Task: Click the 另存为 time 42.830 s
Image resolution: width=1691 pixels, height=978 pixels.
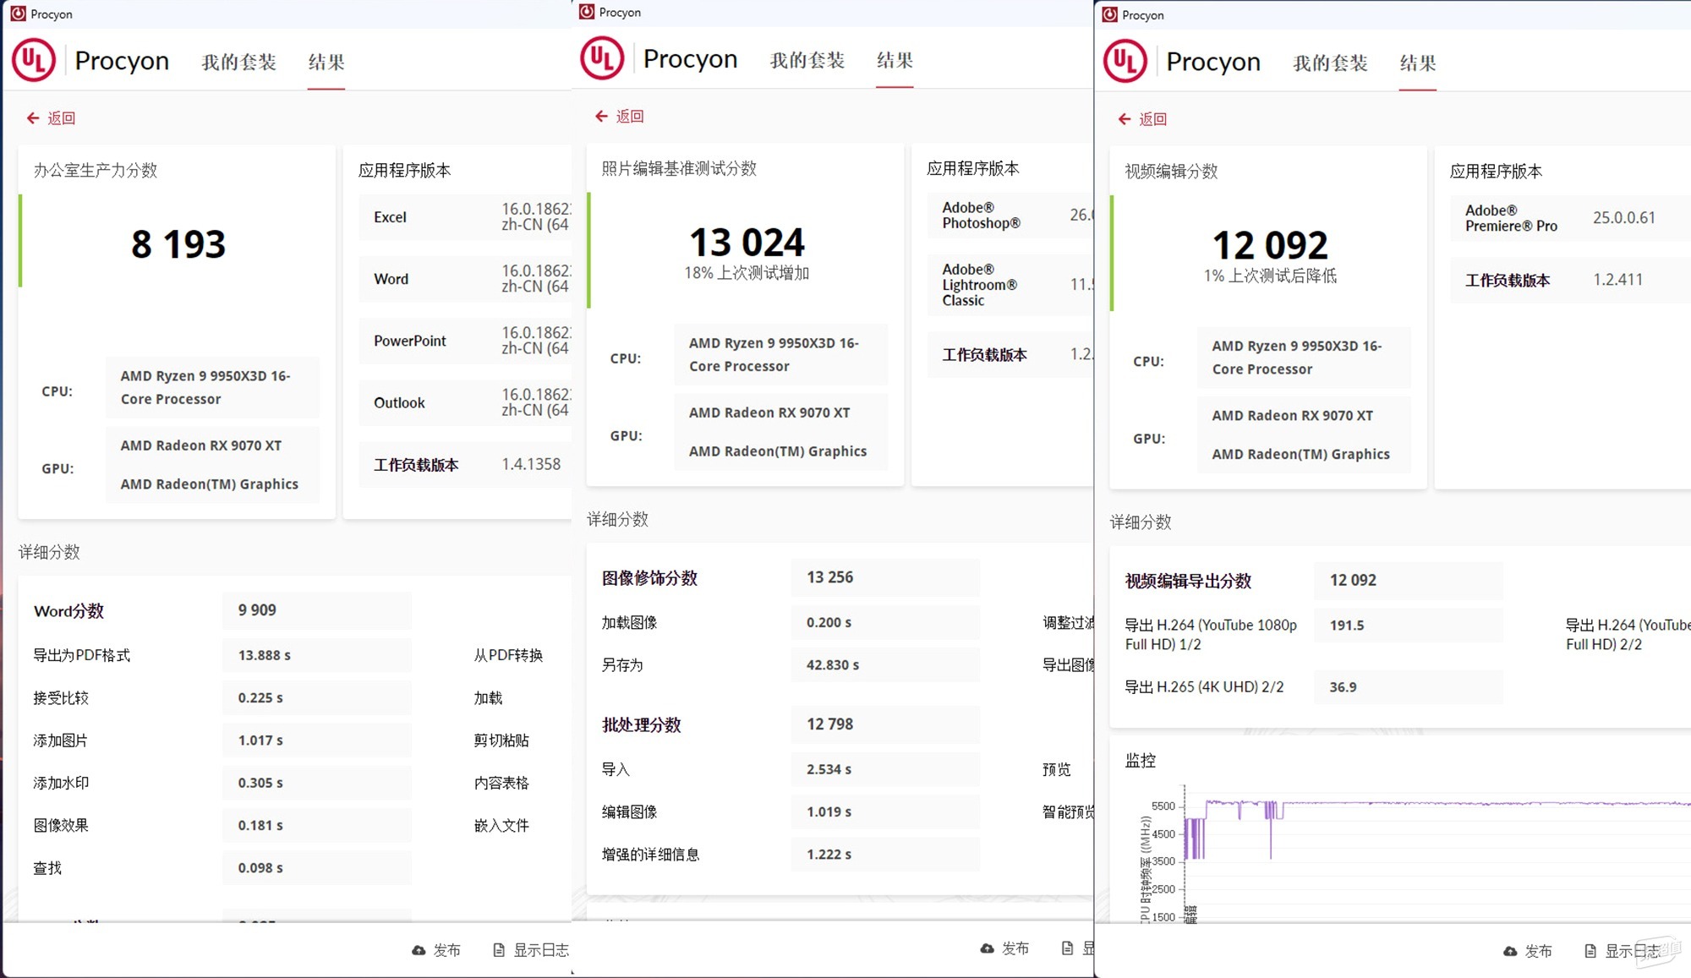Action: click(x=833, y=665)
